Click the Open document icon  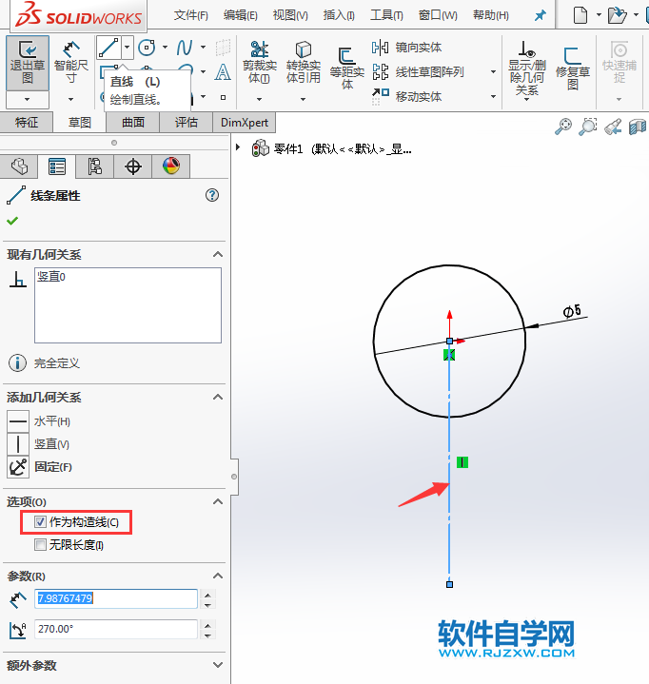(x=618, y=15)
